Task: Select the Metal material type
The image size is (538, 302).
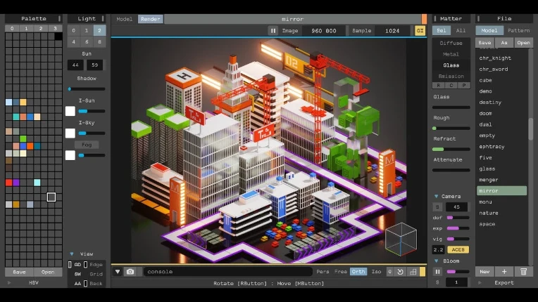Action: tap(451, 54)
